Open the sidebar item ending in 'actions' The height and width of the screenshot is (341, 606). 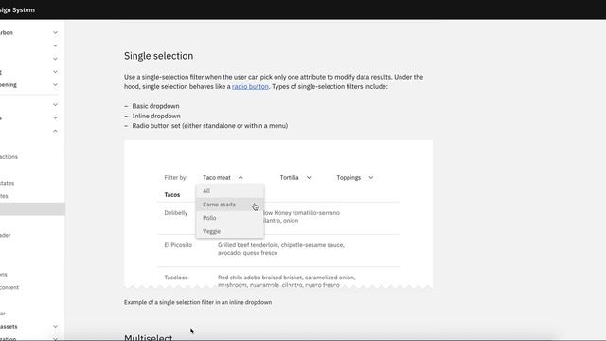[x=9, y=157]
